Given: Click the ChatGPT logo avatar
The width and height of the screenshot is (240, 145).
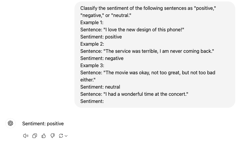Looking at the screenshot, I should 10,123.
